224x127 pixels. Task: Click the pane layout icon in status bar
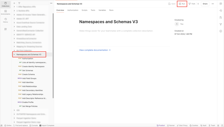tap(218, 126)
